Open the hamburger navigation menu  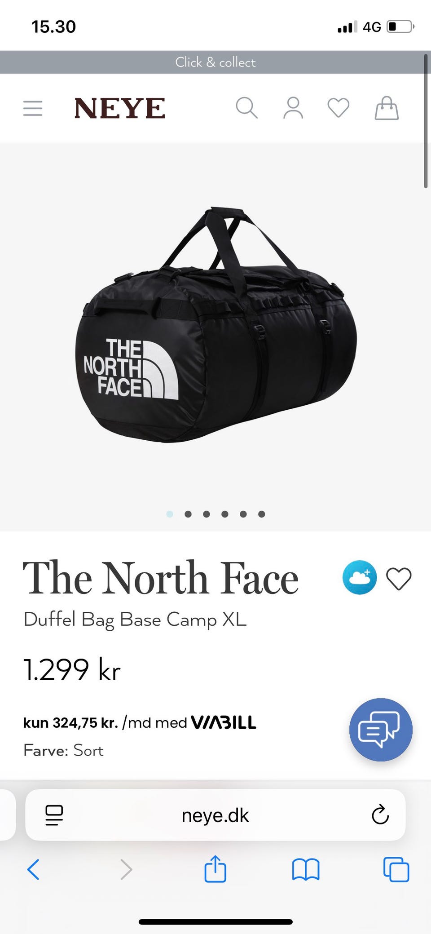33,108
